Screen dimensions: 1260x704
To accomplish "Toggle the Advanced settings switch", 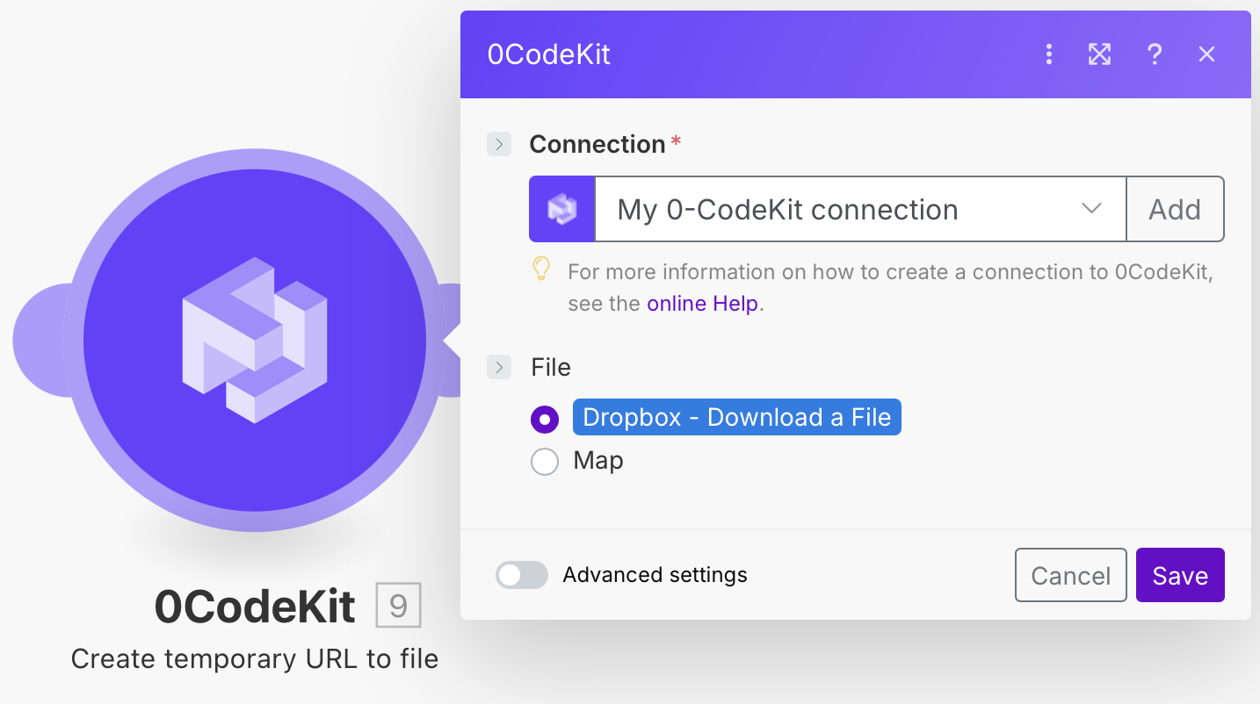I will 522,575.
